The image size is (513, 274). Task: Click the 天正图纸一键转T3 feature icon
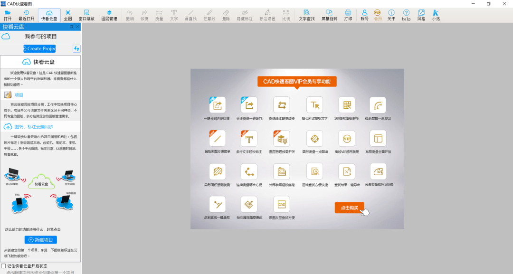[249, 105]
